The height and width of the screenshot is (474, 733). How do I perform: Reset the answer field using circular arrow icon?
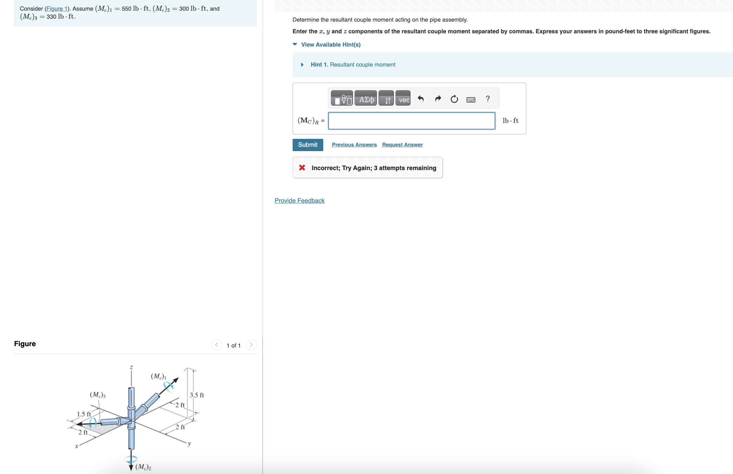click(454, 99)
